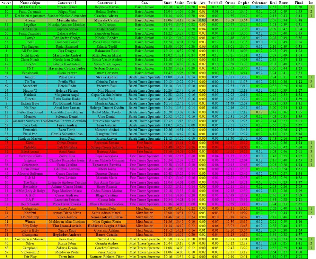Select competitor 'Fagarasan Patrisia'

click(107, 165)
